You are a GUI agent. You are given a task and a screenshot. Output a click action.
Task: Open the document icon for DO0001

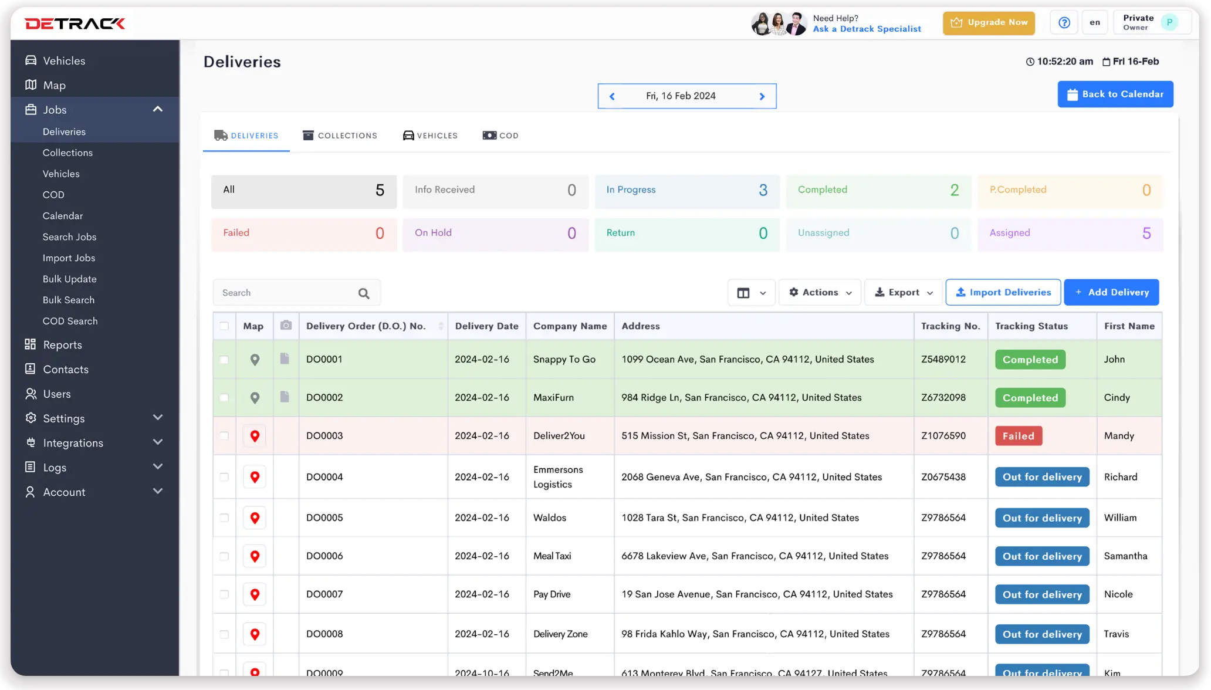click(x=286, y=359)
